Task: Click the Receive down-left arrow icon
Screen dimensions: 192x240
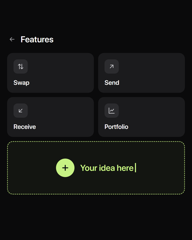Action: tap(20, 110)
